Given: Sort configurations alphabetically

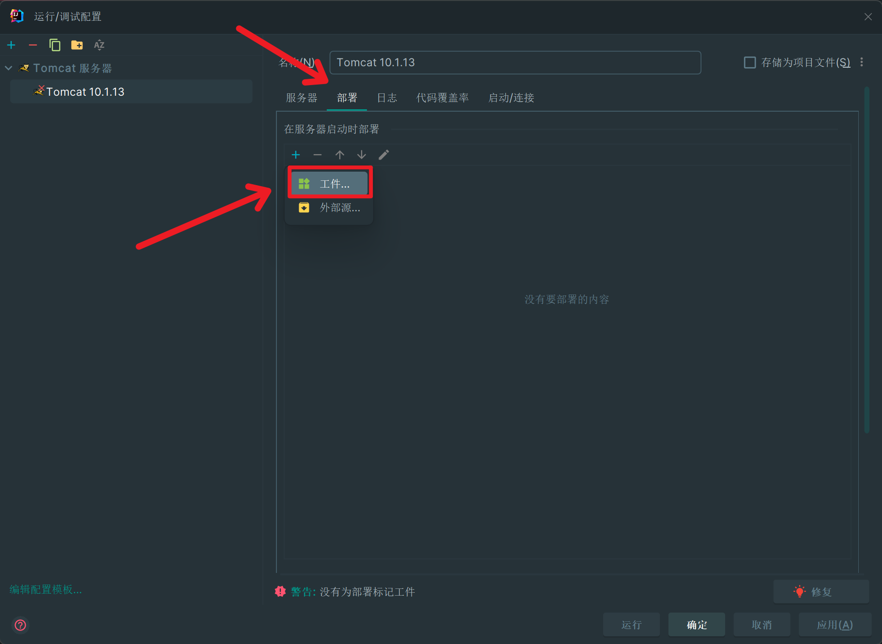Looking at the screenshot, I should pyautogui.click(x=99, y=45).
